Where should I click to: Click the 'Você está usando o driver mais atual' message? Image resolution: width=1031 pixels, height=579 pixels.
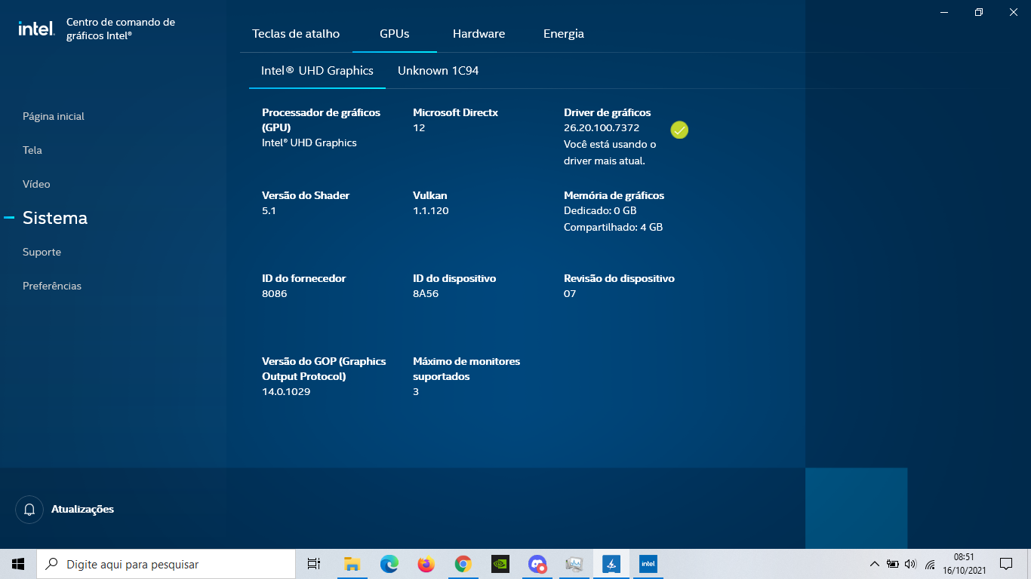(610, 152)
